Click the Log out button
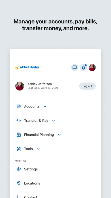Viewport: 111px width, 198px height. click(87, 86)
